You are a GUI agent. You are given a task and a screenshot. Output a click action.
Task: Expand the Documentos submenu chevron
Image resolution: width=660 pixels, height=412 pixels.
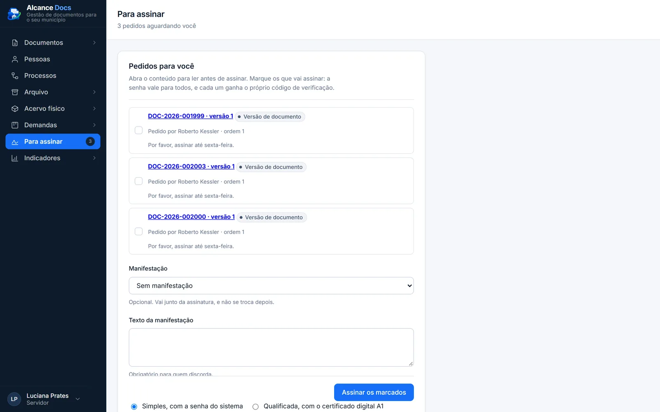(94, 43)
